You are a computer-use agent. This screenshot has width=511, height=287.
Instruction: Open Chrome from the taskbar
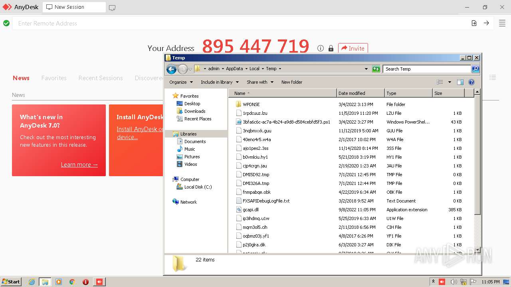(x=72, y=282)
